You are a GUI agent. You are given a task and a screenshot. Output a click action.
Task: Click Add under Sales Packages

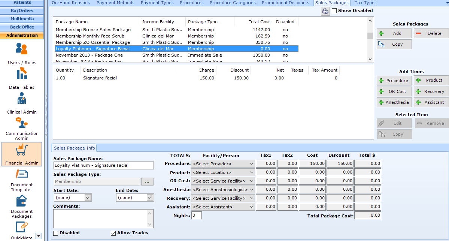(x=394, y=33)
